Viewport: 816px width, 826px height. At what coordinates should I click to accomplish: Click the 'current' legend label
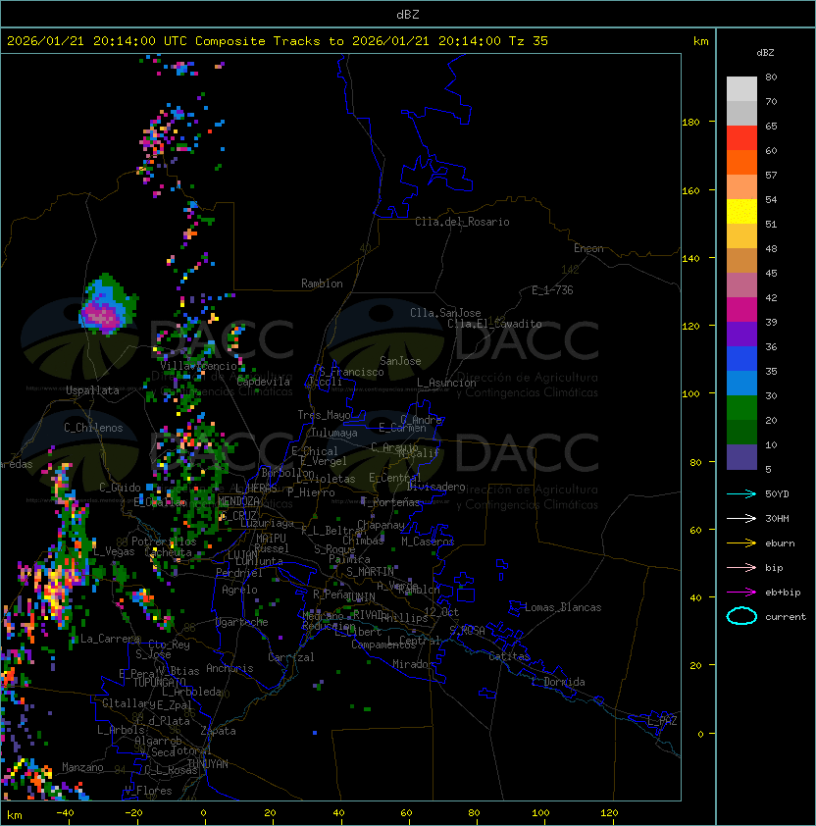pyautogui.click(x=786, y=617)
